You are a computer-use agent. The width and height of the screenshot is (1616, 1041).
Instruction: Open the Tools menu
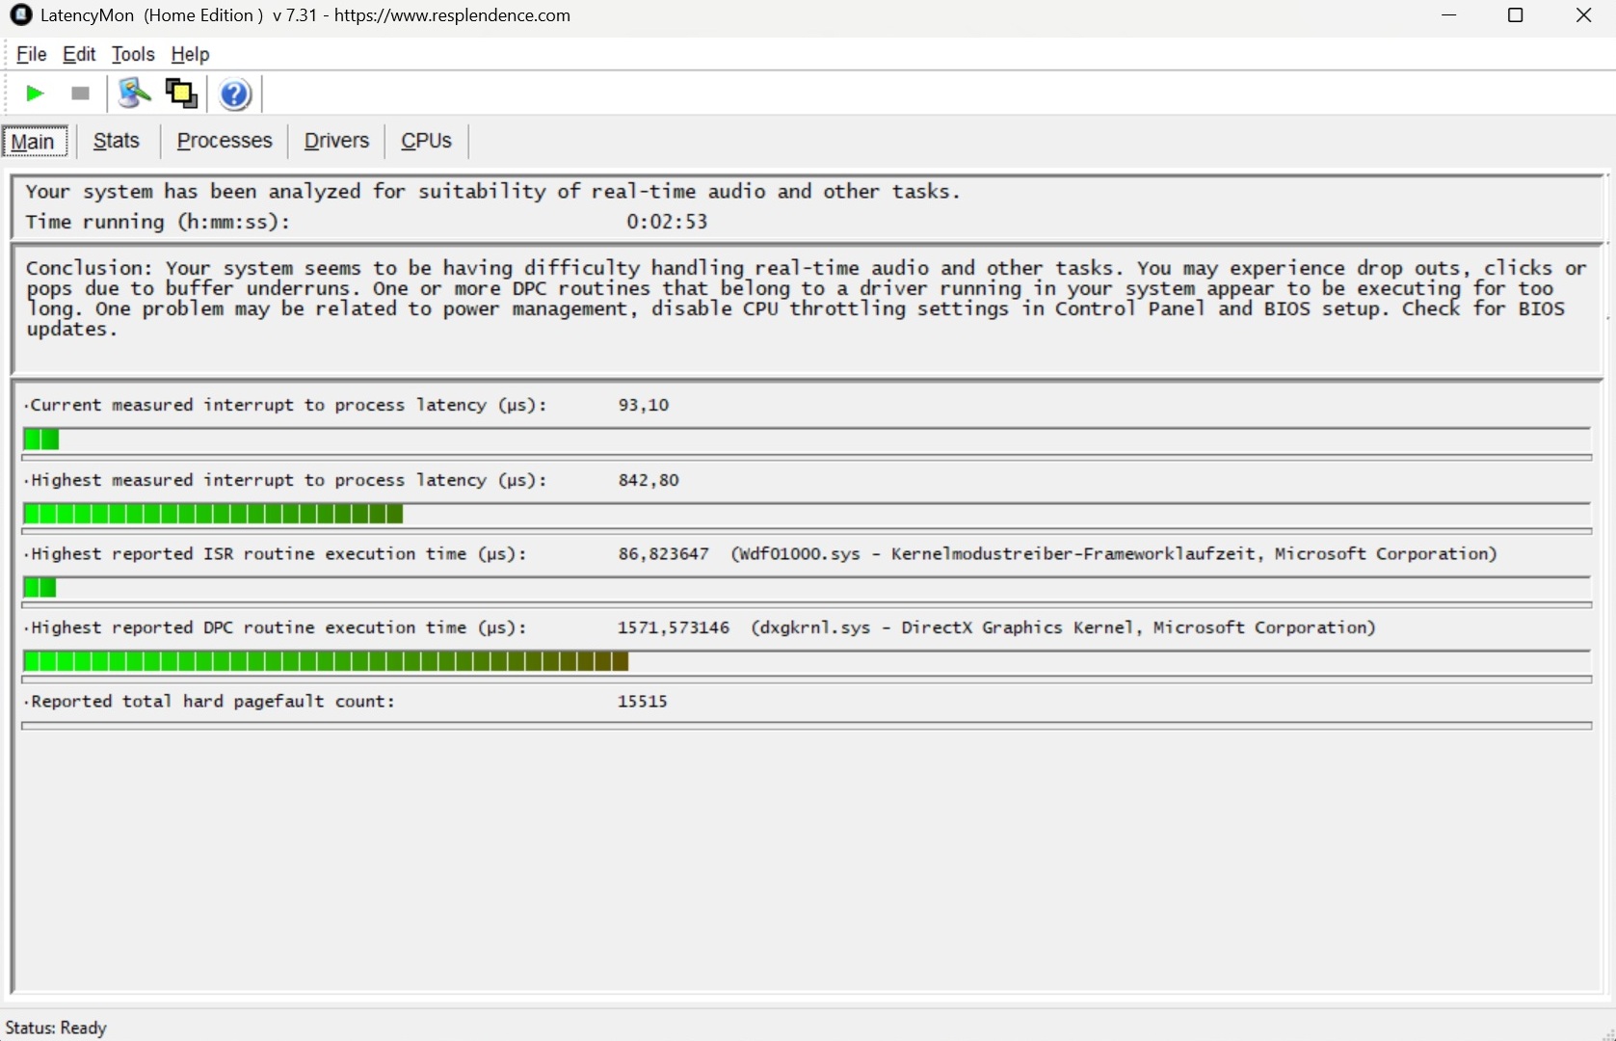point(133,54)
